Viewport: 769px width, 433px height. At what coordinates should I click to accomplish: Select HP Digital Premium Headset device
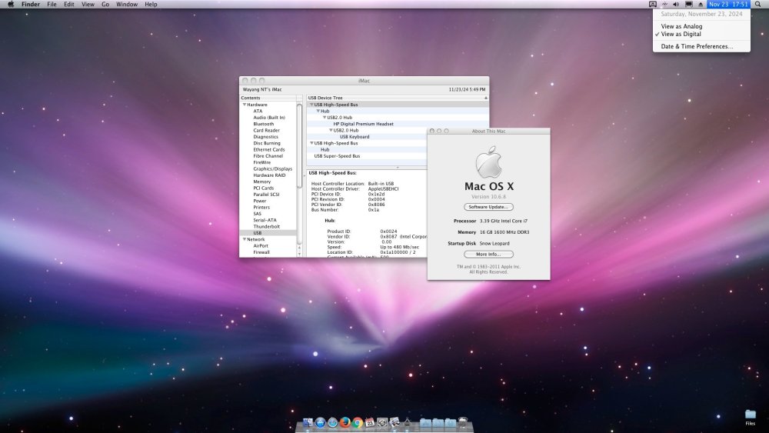(x=364, y=124)
